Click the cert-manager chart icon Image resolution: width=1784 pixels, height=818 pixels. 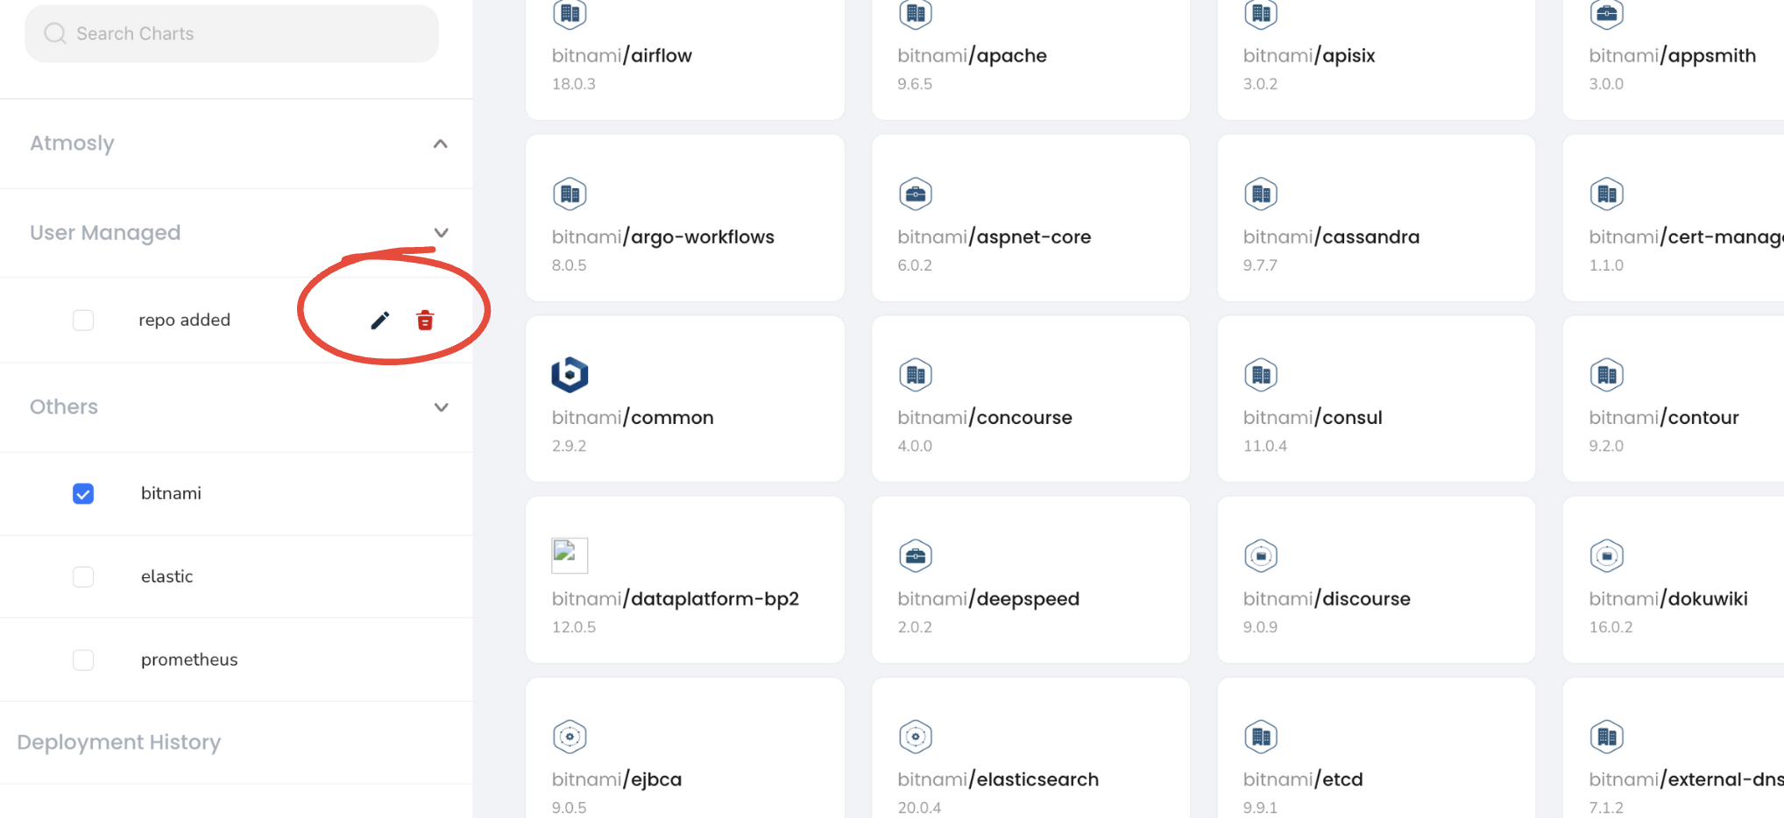(x=1607, y=194)
